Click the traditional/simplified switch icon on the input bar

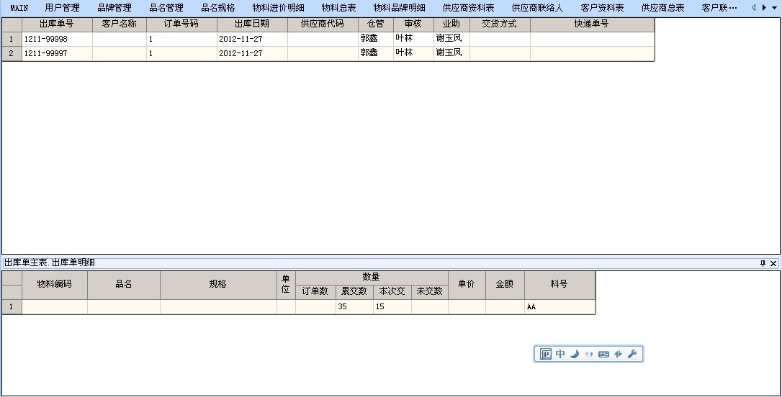point(618,354)
